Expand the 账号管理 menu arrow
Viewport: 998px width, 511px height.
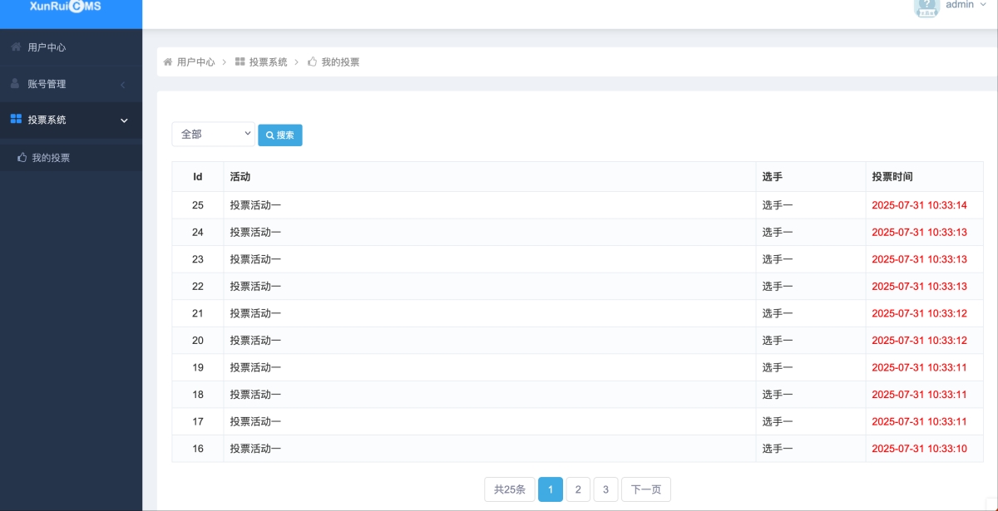tap(123, 85)
